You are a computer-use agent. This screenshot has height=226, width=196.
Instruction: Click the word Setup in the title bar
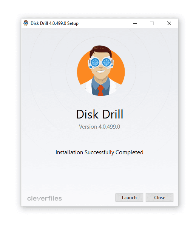click(73, 23)
